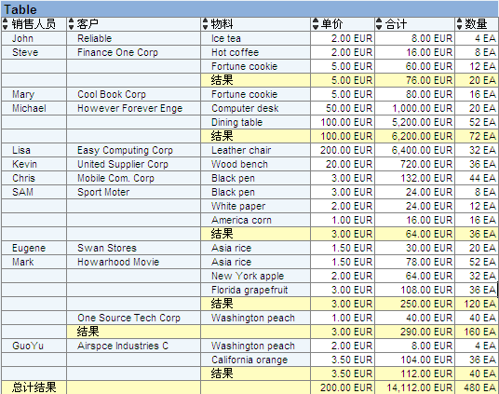Select customer However Forever Enge cell
The width and height of the screenshot is (499, 394).
click(134, 108)
